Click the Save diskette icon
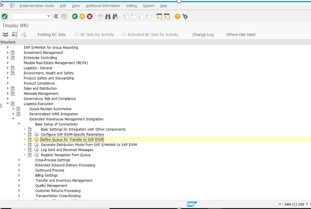311x209 pixels. tap(64, 16)
